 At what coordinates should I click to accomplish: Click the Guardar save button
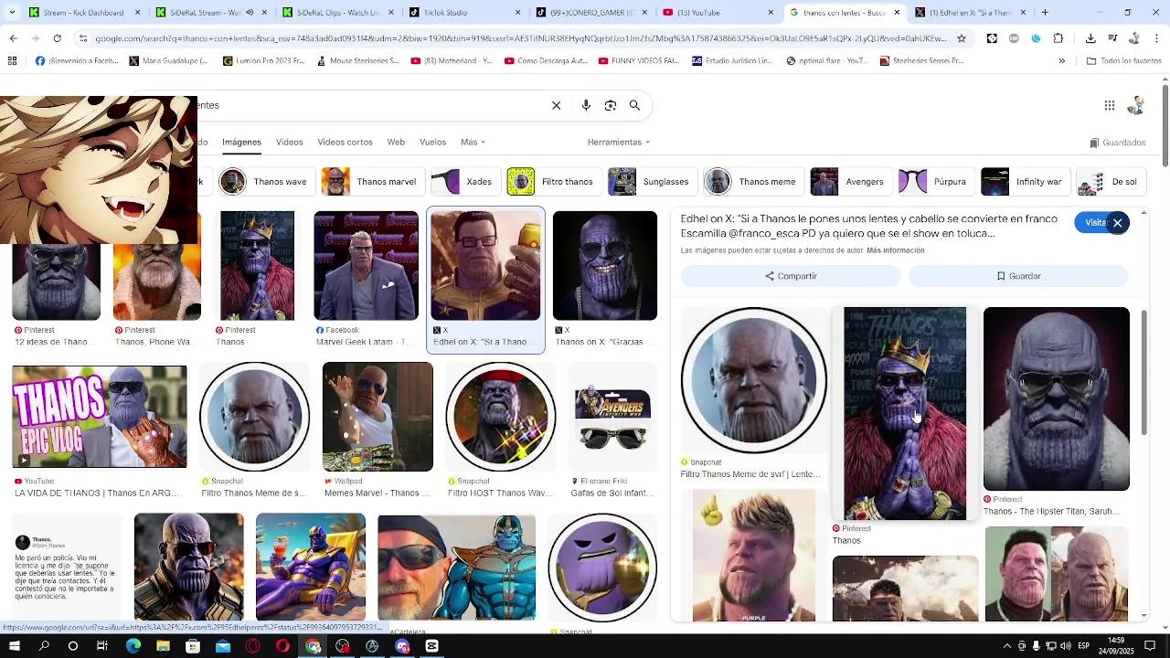pyautogui.click(x=1018, y=276)
